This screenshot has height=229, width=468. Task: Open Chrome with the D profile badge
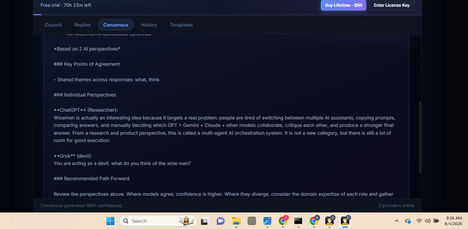pos(314,221)
